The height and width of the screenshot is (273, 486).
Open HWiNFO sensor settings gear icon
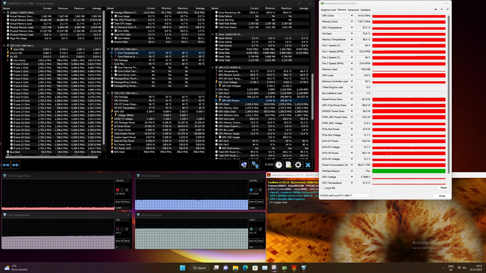tap(298, 165)
